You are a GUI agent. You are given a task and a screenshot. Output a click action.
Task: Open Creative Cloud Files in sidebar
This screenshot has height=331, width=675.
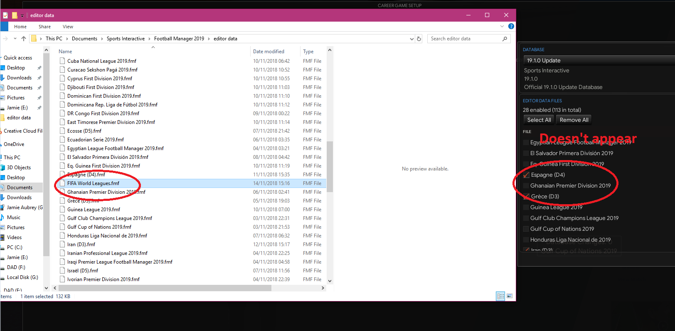(23, 131)
